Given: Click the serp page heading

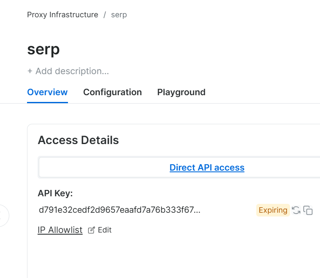Looking at the screenshot, I should (x=43, y=49).
